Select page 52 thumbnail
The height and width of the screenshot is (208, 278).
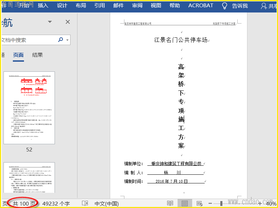click(x=29, y=108)
